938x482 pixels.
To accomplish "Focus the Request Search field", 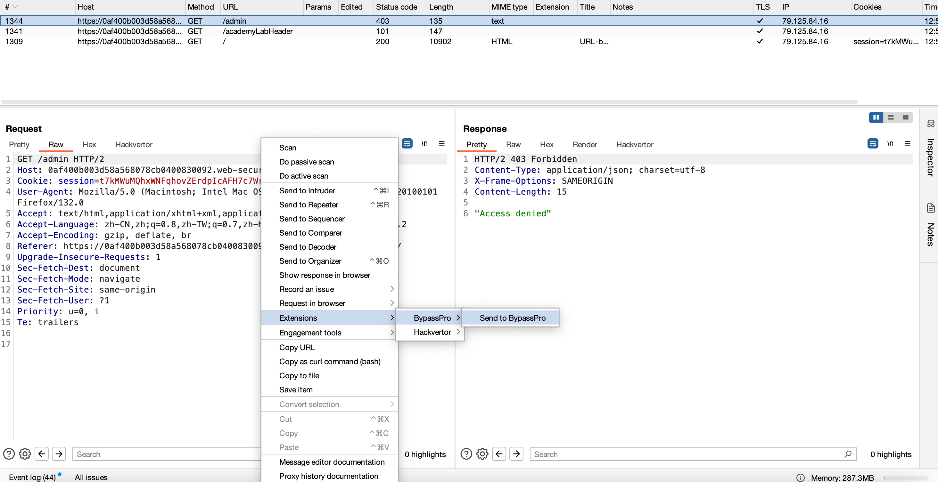I will [168, 454].
